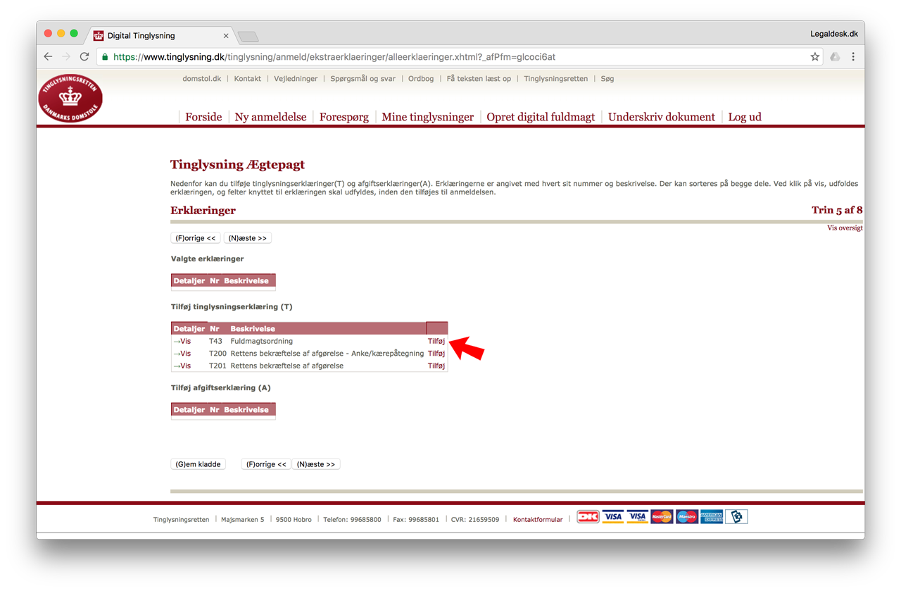Open Mine tinglysninger menu item
Viewport: 901px width, 591px height.
pyautogui.click(x=427, y=117)
